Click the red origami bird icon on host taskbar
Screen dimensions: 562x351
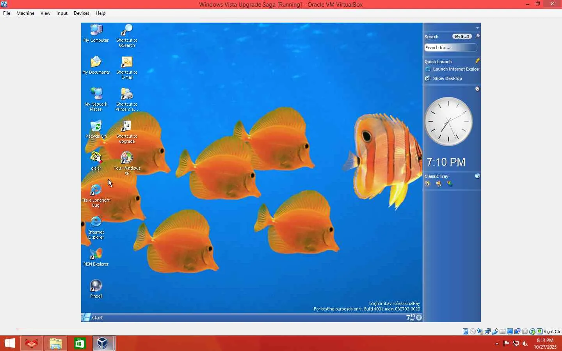coord(32,343)
